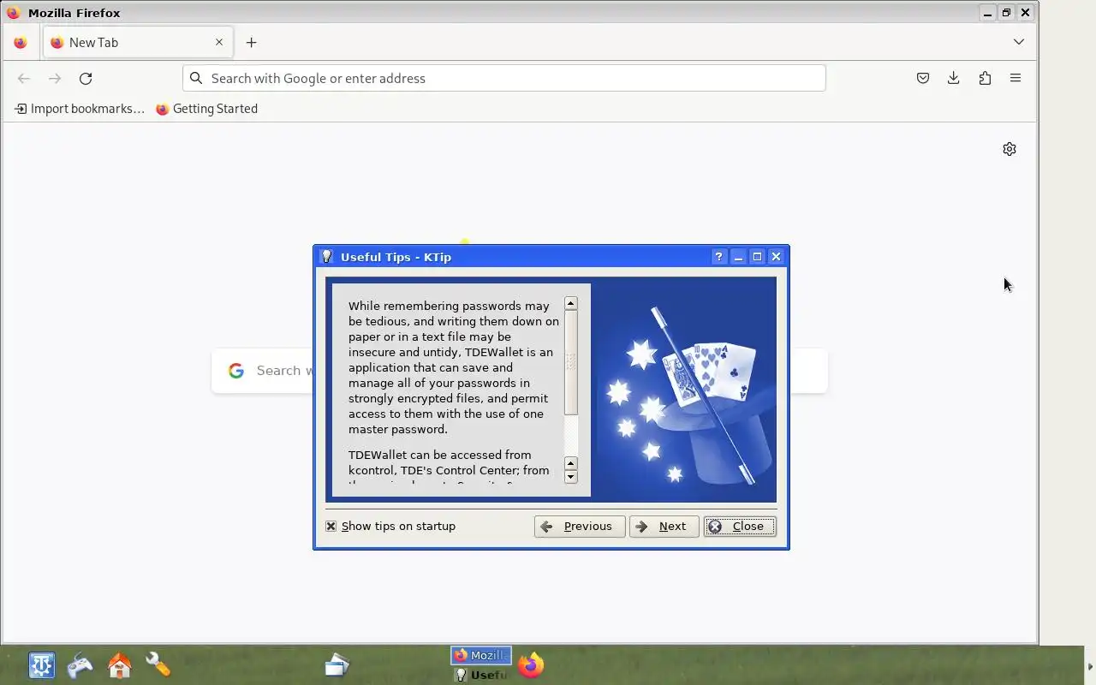Image resolution: width=1096 pixels, height=685 pixels.
Task: Go to the Previous tip
Action: [x=580, y=527]
